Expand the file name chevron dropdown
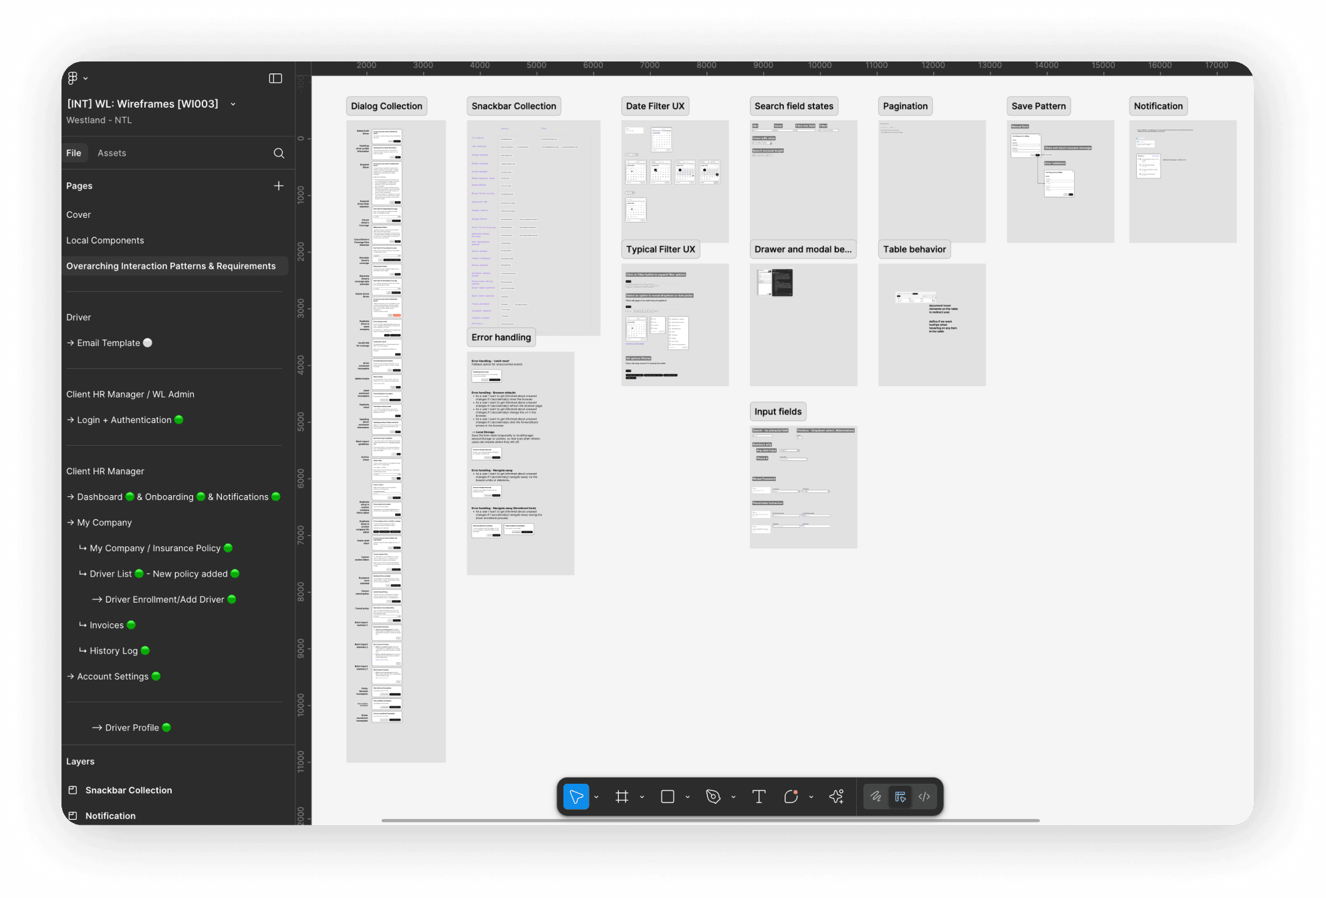 point(233,104)
